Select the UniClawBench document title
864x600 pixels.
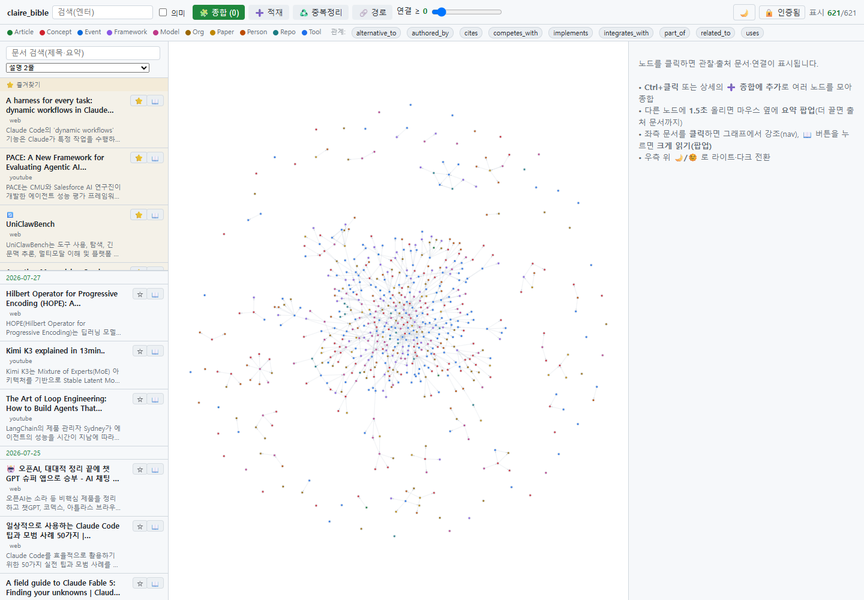click(x=30, y=224)
